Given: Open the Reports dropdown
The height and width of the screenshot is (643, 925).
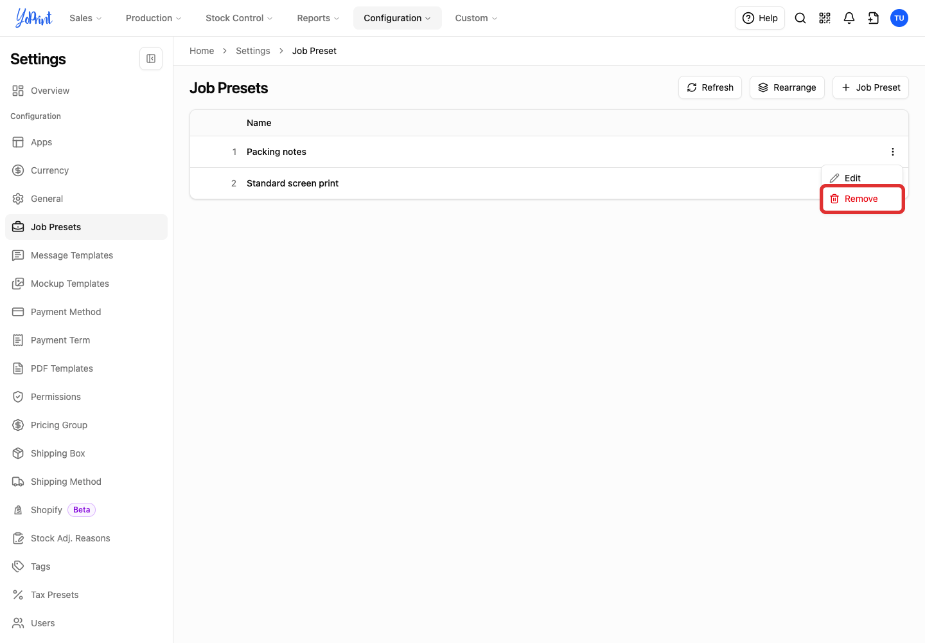Looking at the screenshot, I should (x=318, y=18).
